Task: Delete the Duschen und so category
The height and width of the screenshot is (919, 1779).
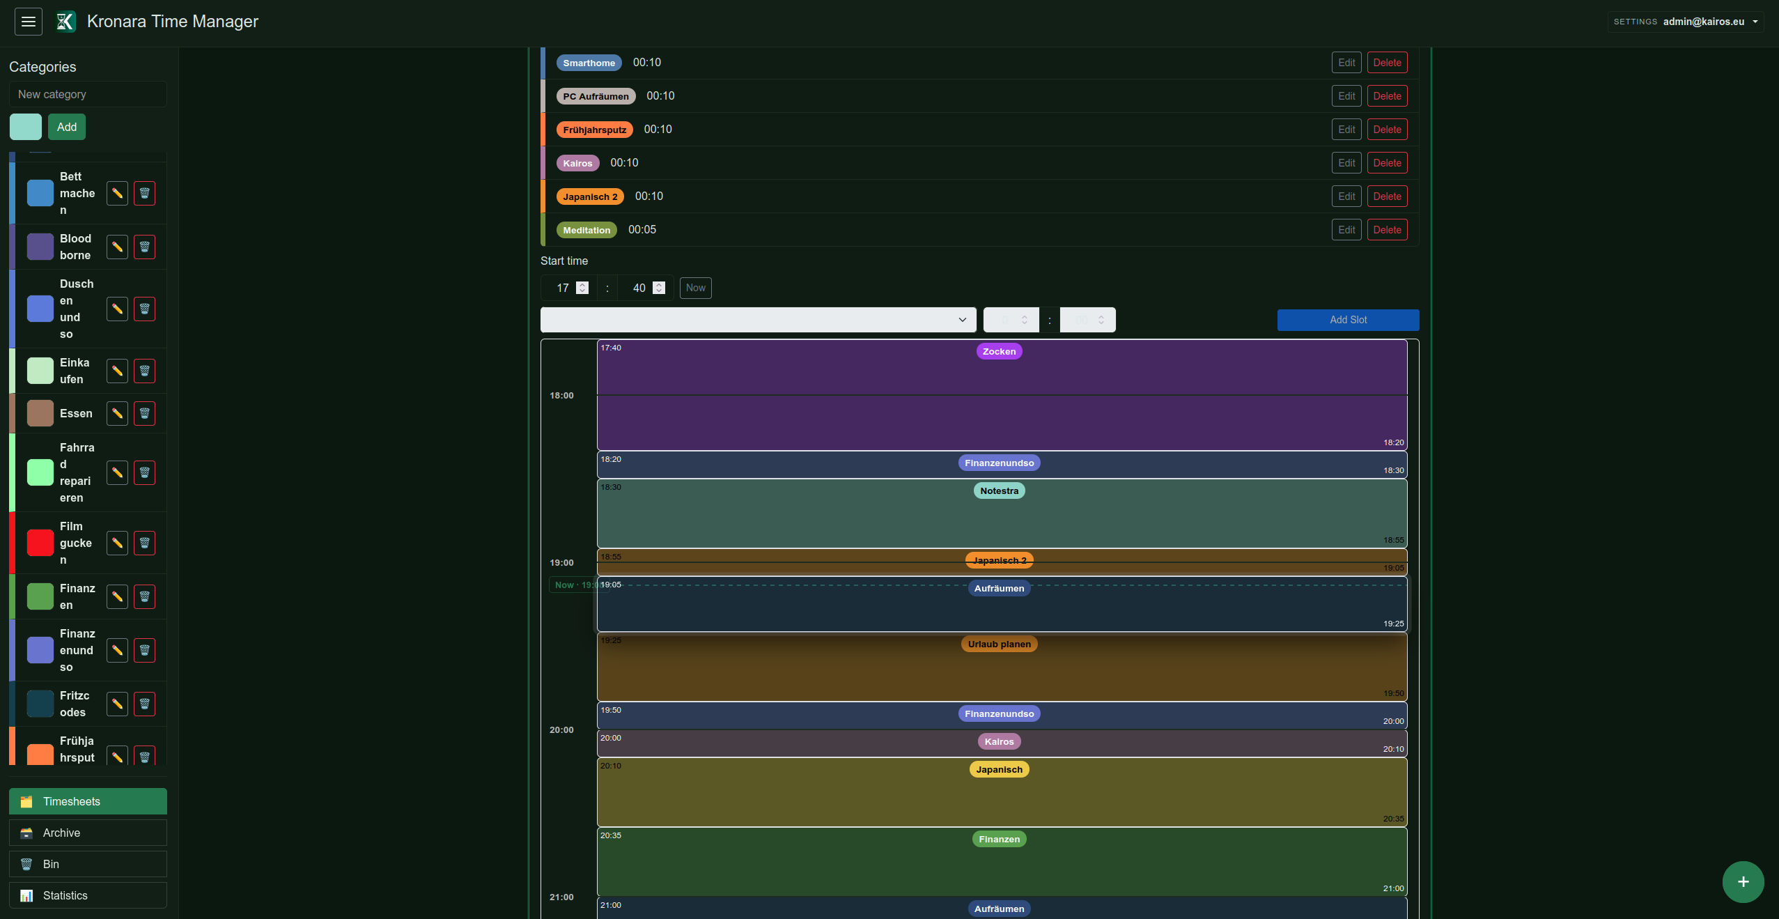Action: [144, 309]
